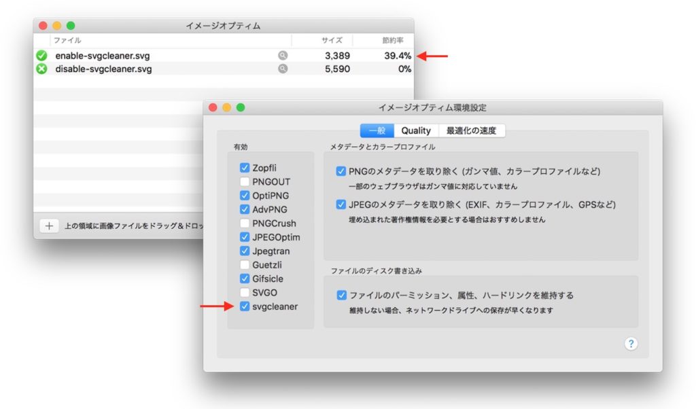
Task: Click the green checkmark status icon for enable-svgcleaner.svg
Action: pos(41,54)
